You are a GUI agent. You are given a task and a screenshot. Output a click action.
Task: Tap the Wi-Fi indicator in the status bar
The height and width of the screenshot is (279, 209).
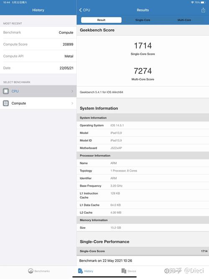click(192, 3)
